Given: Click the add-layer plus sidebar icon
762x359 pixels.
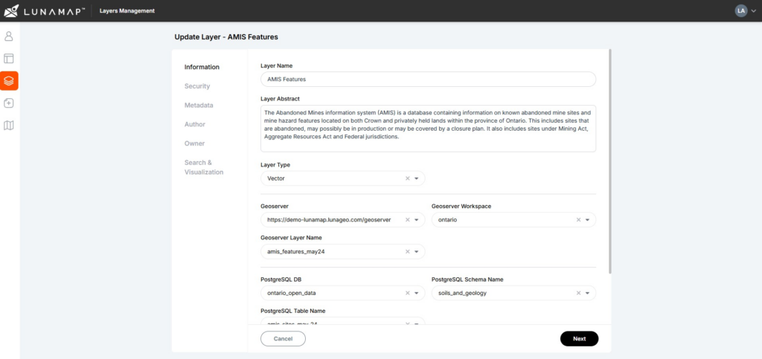Looking at the screenshot, I should pos(9,103).
